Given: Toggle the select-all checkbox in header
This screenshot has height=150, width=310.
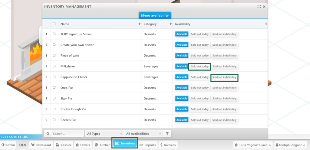Looking at the screenshot, I should pyautogui.click(x=54, y=24).
